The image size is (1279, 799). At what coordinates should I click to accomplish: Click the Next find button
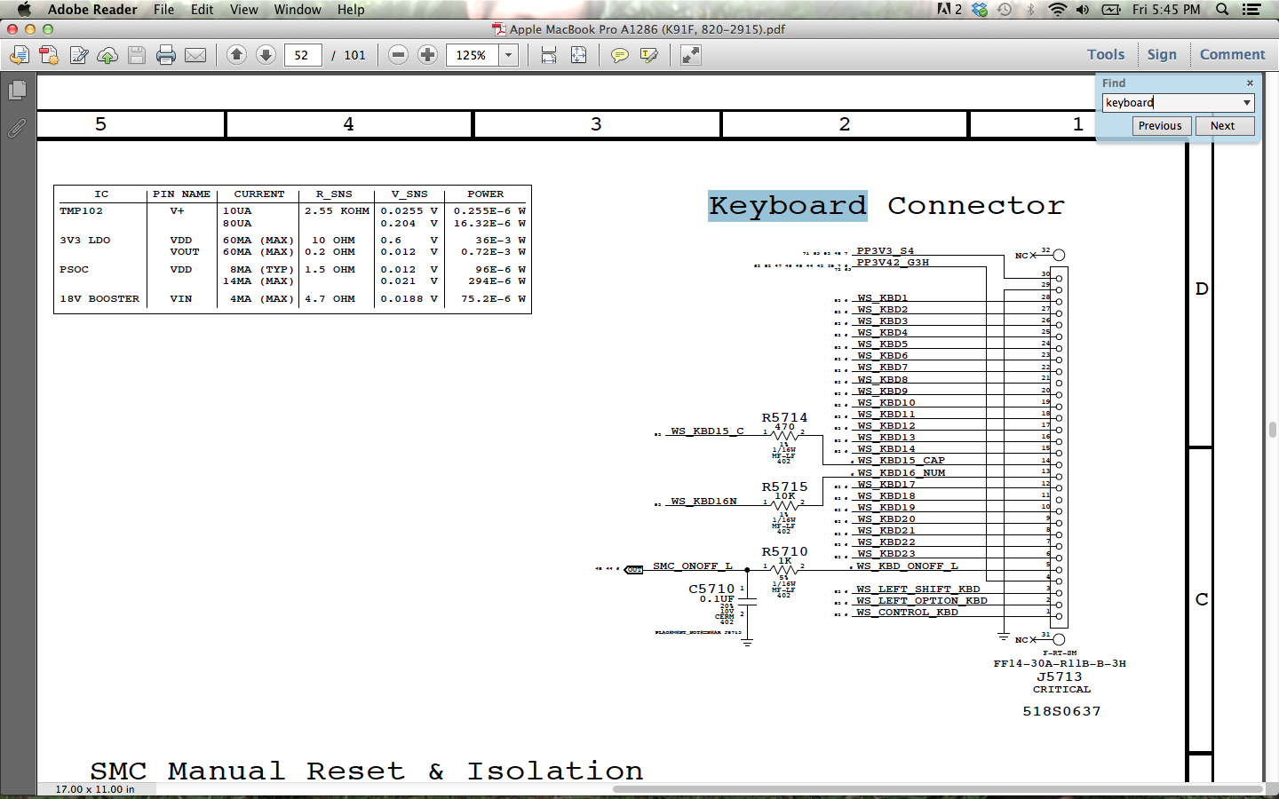(1223, 126)
